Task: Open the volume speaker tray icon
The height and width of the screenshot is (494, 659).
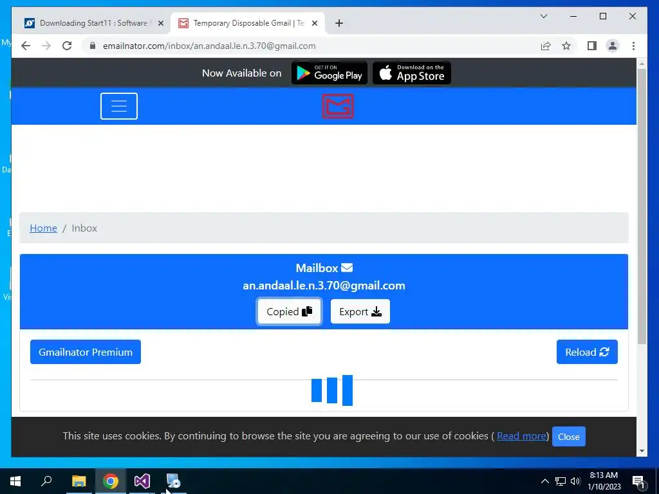Action: point(575,481)
